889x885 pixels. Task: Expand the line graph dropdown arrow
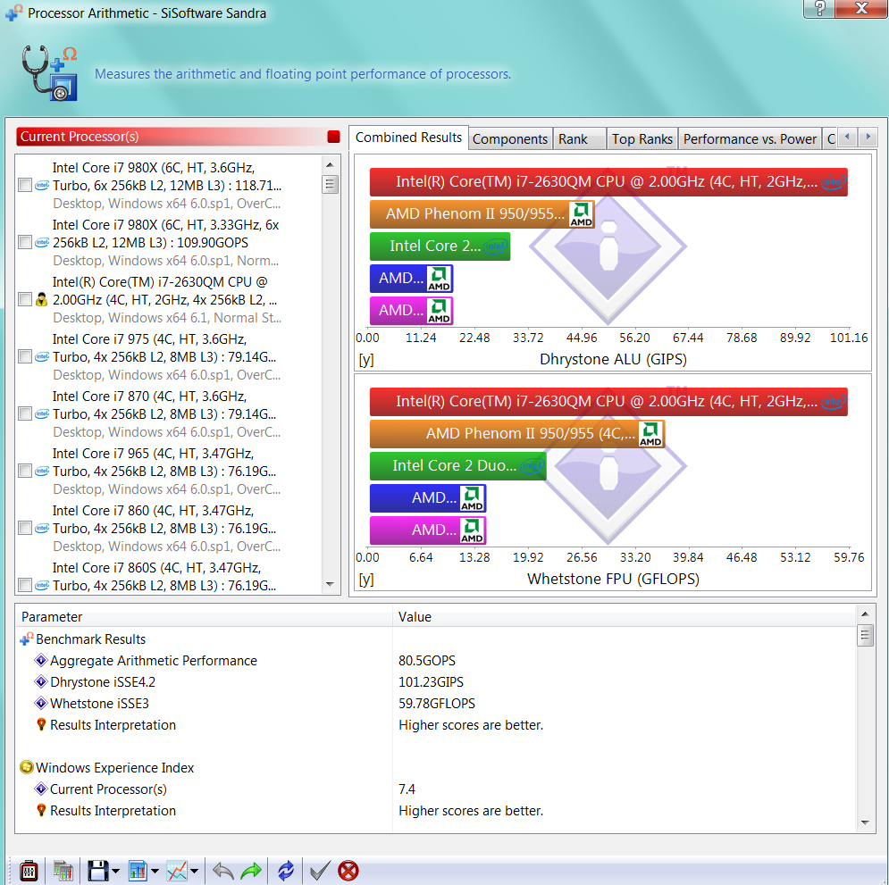coord(195,871)
